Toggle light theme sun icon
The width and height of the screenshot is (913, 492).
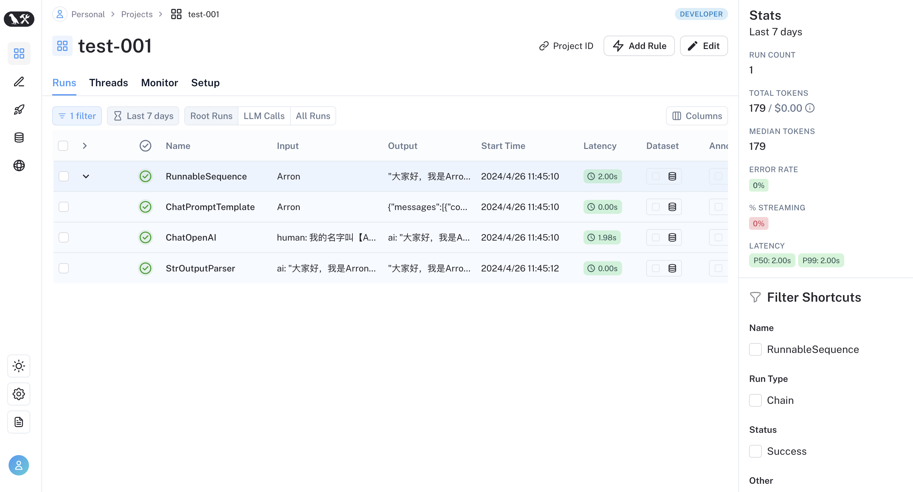19,366
